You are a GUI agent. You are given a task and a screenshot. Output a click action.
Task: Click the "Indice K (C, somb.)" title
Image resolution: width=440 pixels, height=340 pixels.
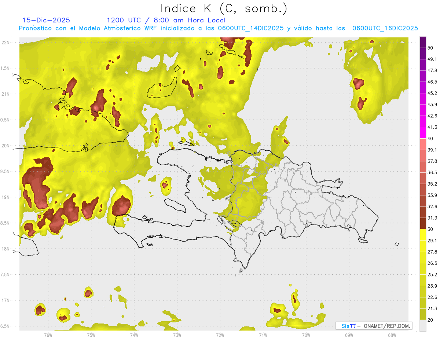point(224,8)
